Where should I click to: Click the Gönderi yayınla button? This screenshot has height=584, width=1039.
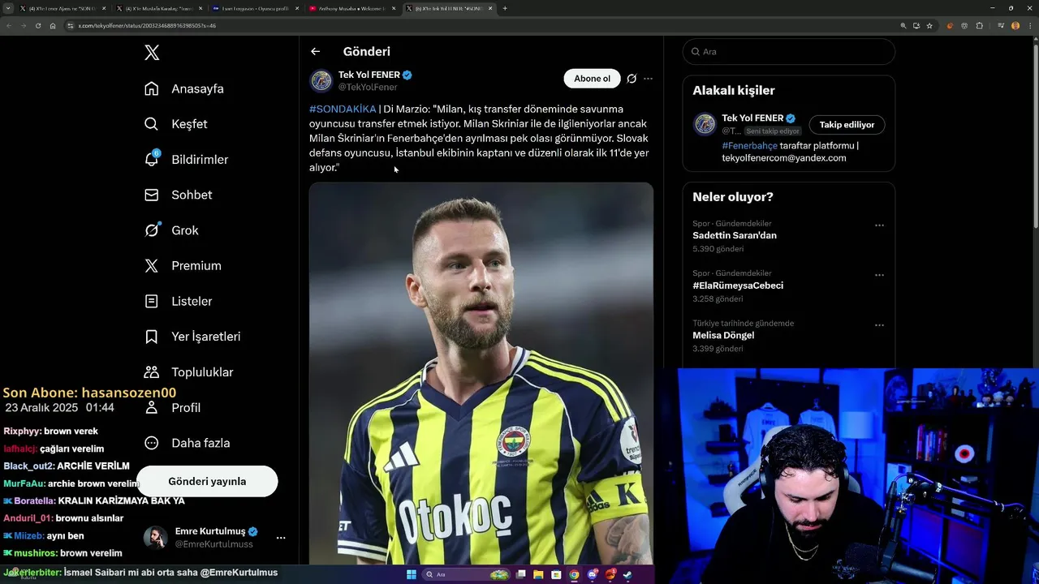207,481
